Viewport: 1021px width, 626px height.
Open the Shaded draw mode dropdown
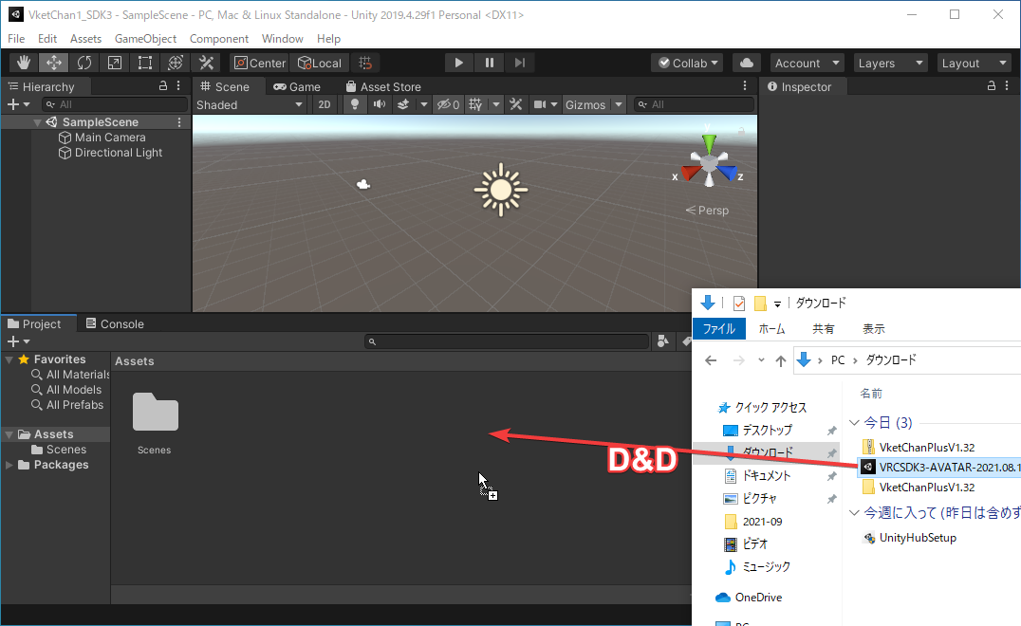pos(249,104)
